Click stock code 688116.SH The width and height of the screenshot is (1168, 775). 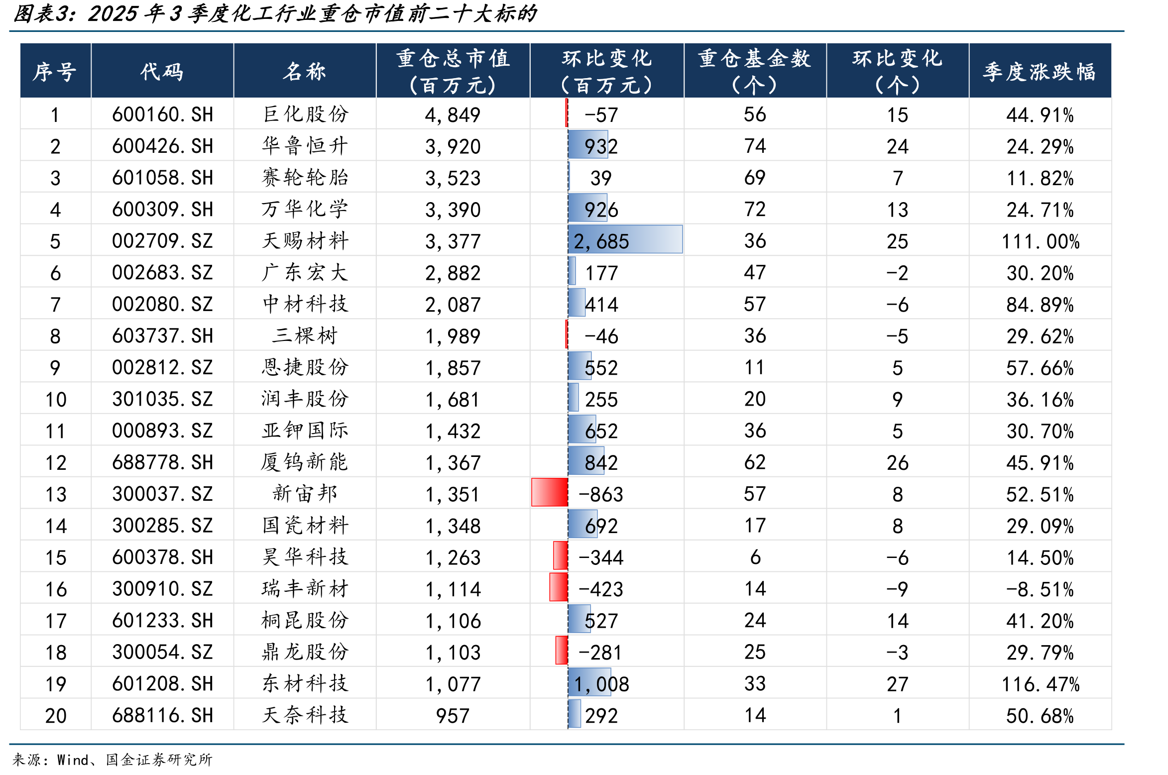tap(162, 715)
